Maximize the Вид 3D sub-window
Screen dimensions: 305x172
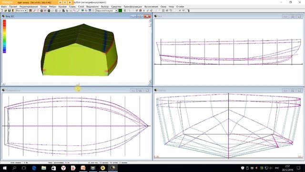pos(140,16)
